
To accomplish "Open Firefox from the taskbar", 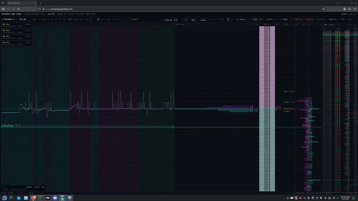I will coord(33,198).
